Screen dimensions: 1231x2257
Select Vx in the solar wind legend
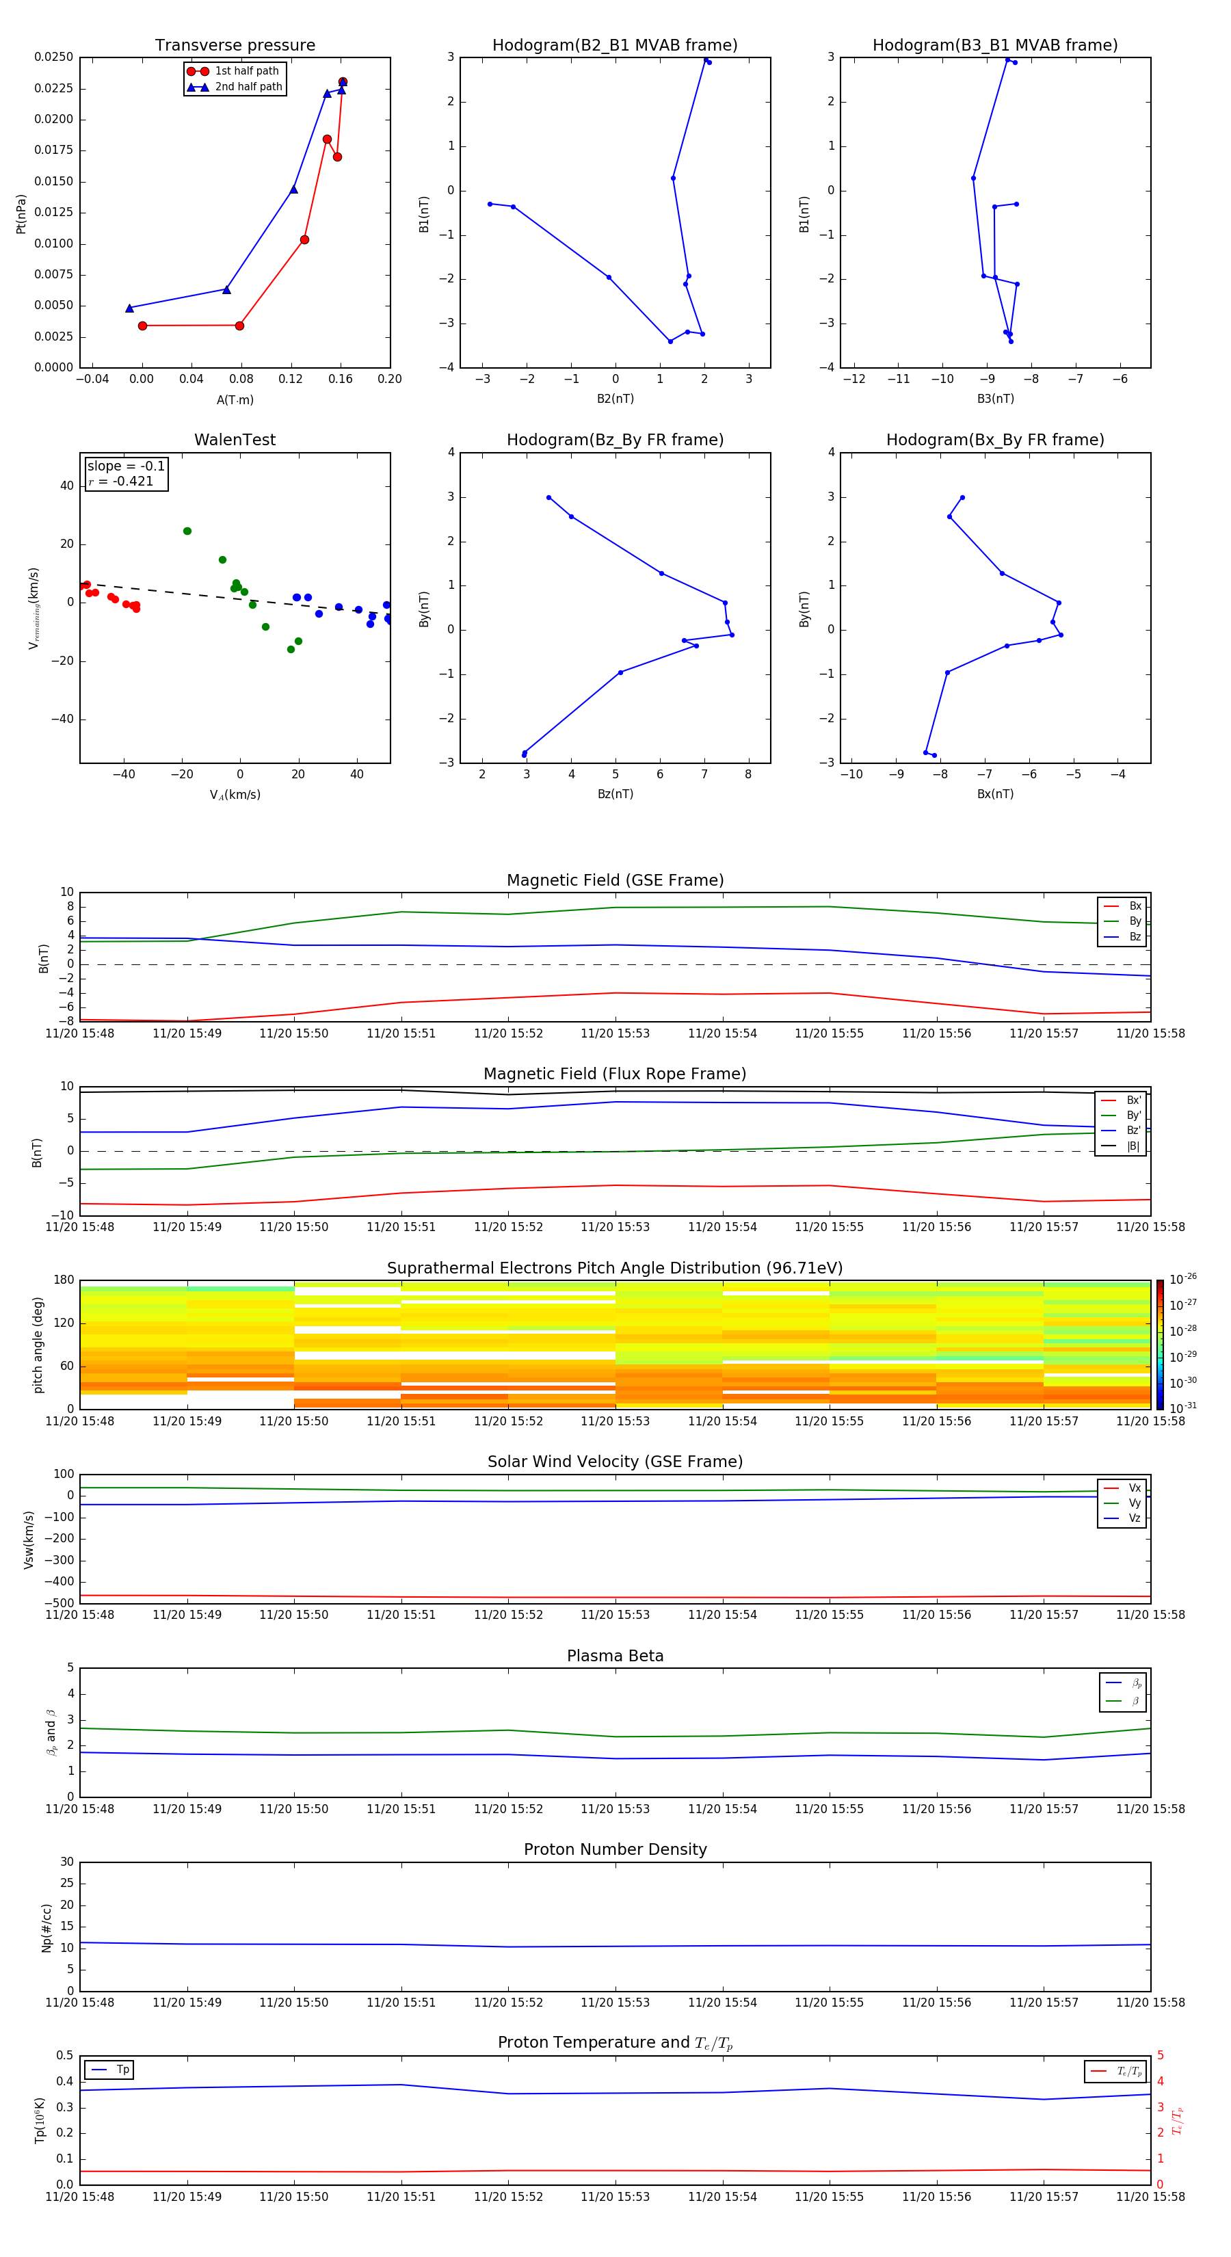click(x=1122, y=1488)
